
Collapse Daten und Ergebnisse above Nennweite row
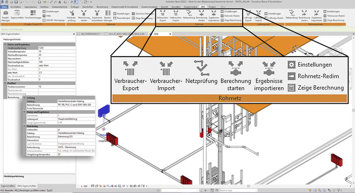tap(25, 112)
